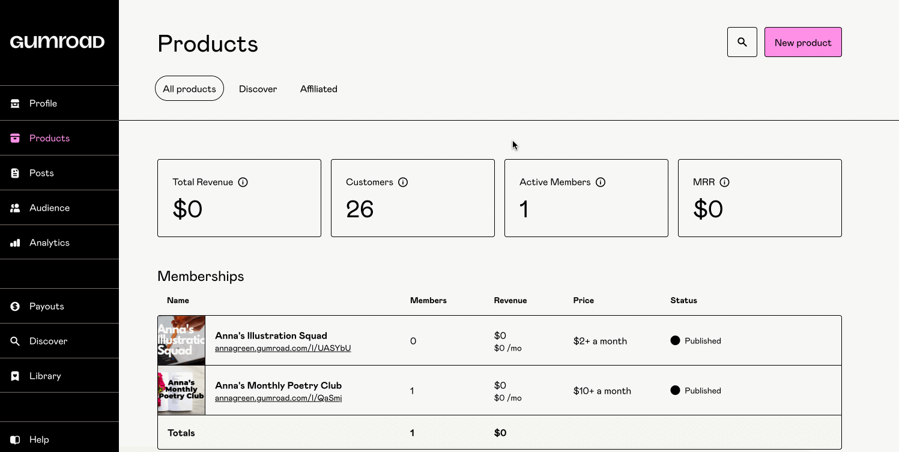Switch to the Discover tab

(x=258, y=89)
